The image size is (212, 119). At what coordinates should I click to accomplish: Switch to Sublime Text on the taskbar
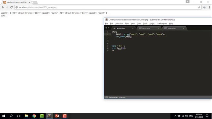(49, 116)
